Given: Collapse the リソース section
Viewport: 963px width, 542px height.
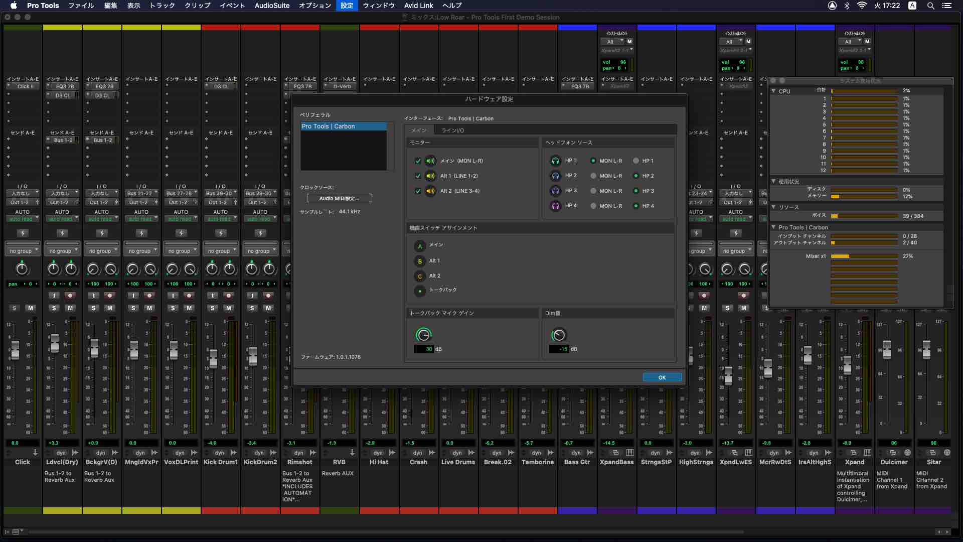Looking at the screenshot, I should click(773, 207).
